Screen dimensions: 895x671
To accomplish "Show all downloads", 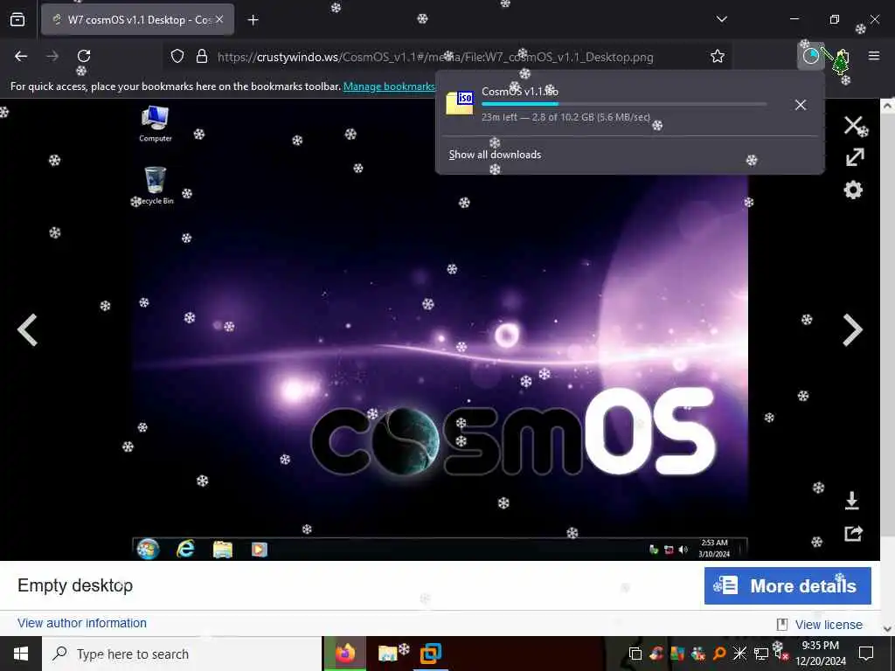I will [495, 155].
